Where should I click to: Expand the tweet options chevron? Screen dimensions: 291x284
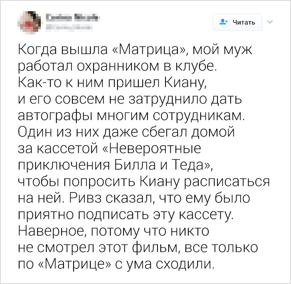269,22
